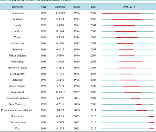Click strength value 5.3045
The height and width of the screenshot is (132, 156).
point(60,37)
